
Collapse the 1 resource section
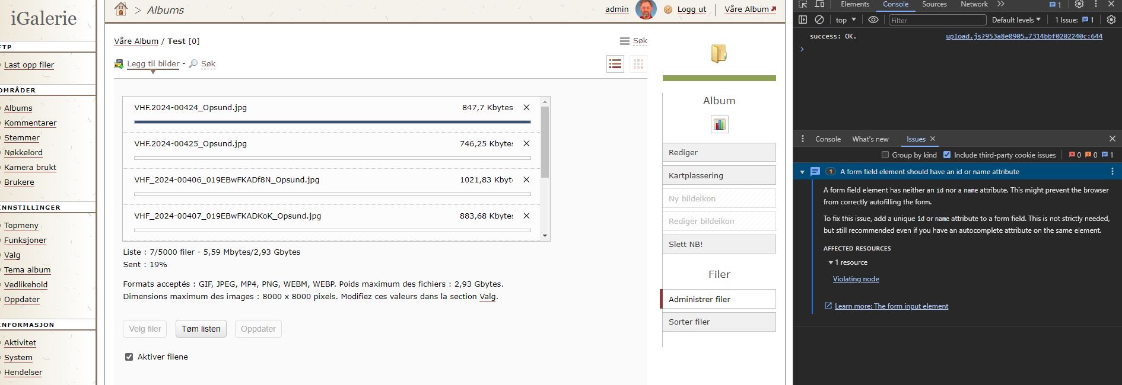click(x=831, y=262)
